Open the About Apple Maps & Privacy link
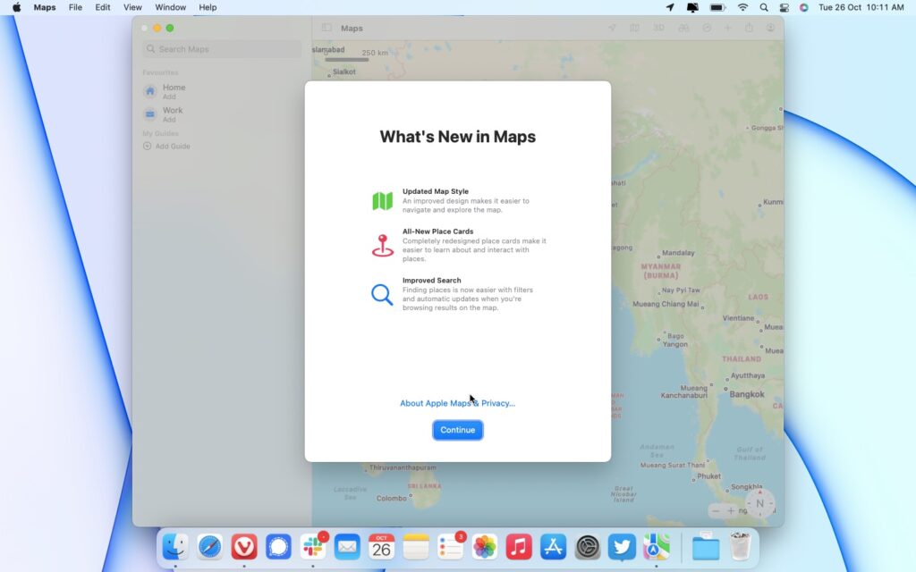Screen dimensions: 916x572 pos(457,403)
